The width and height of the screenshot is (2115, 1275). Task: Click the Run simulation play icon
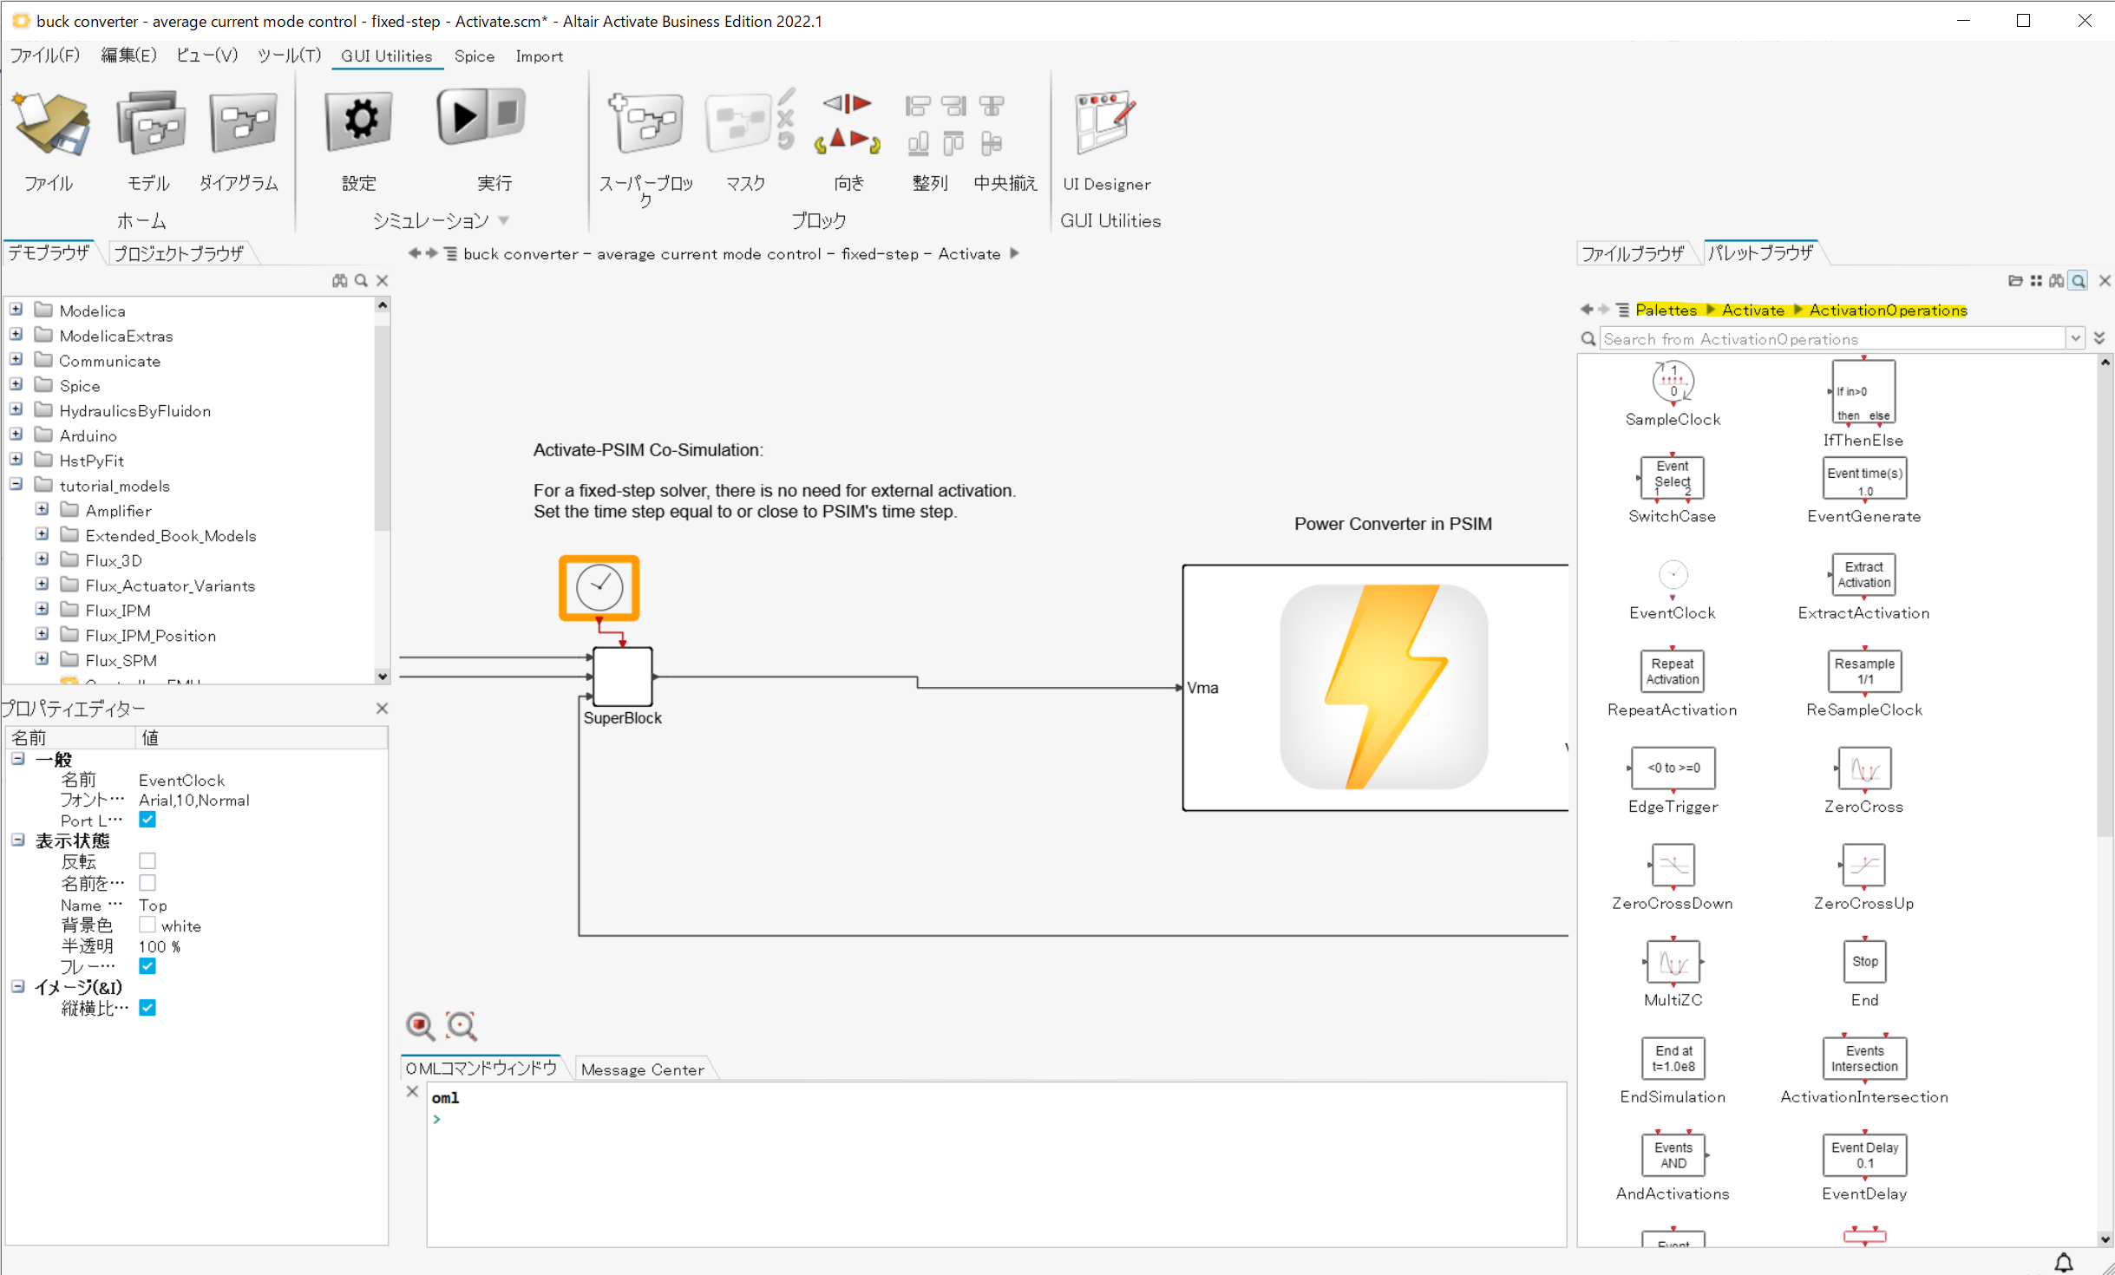coord(463,117)
